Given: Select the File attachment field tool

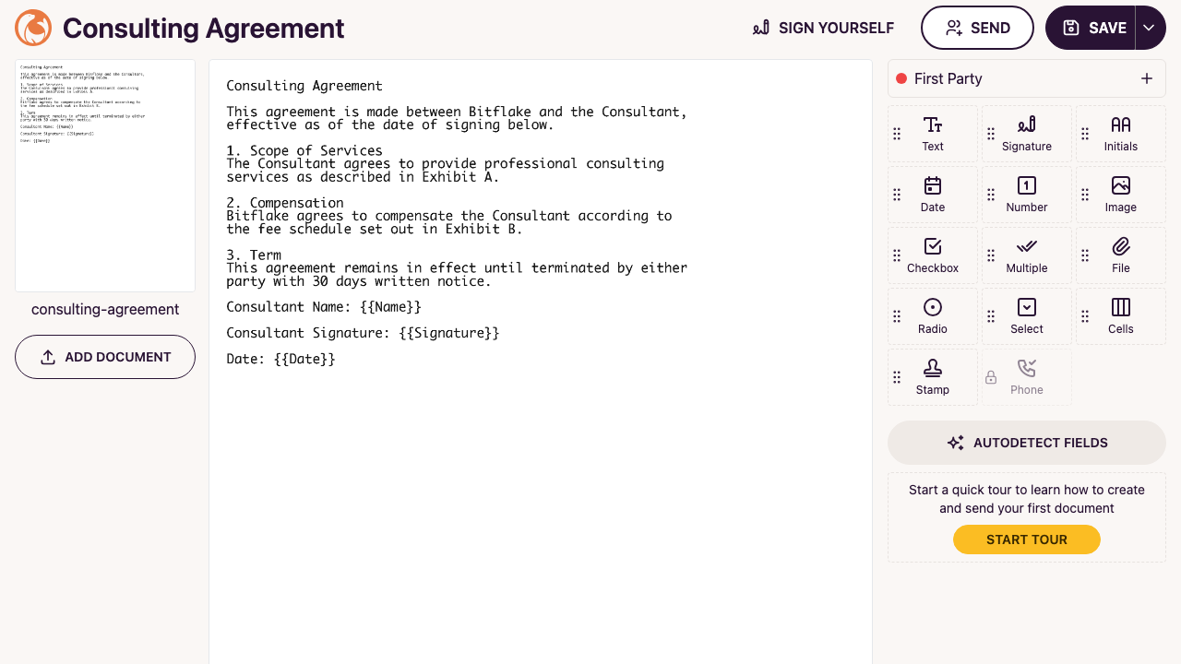Looking at the screenshot, I should tap(1121, 255).
